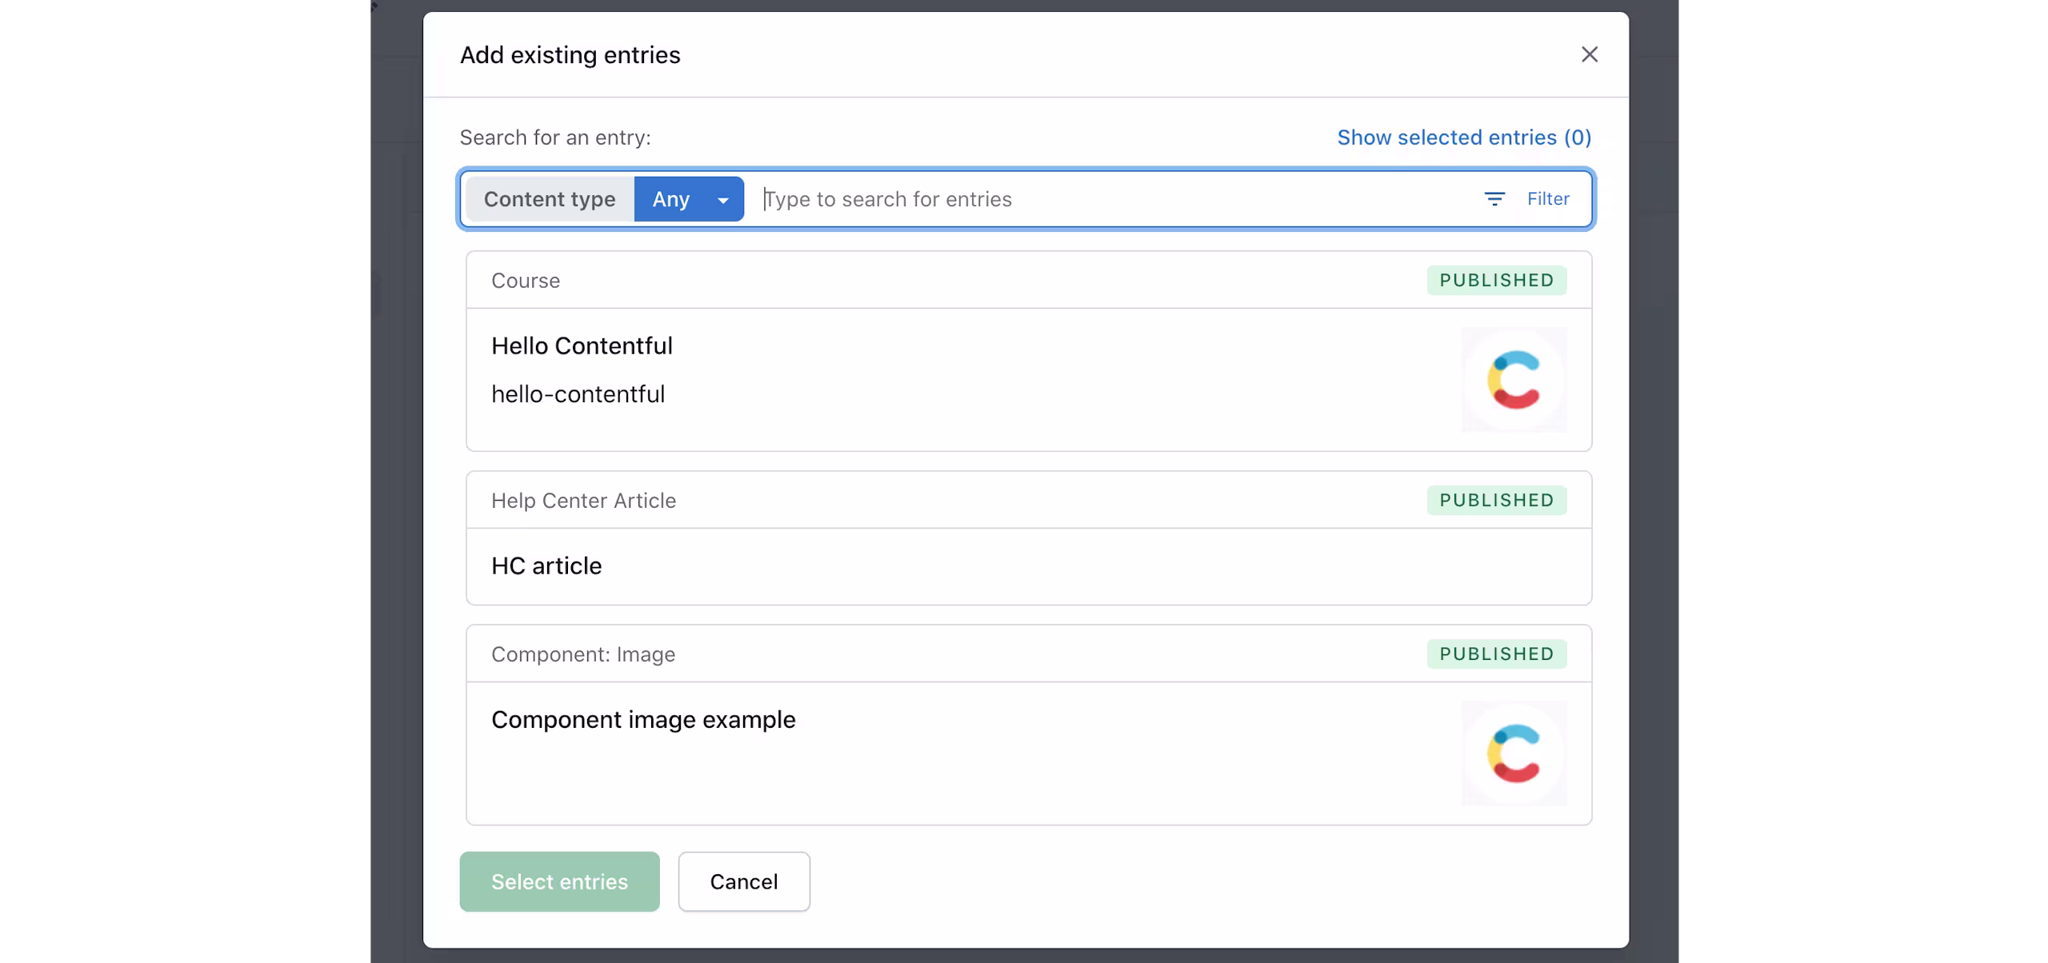The height and width of the screenshot is (963, 2048).
Task: Select the Hello Contentful entry
Action: tap(1029, 351)
